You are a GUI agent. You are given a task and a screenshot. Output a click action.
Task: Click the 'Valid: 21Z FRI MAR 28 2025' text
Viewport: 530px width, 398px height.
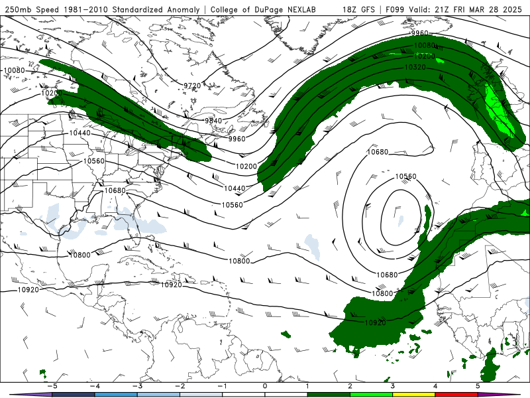click(x=466, y=9)
